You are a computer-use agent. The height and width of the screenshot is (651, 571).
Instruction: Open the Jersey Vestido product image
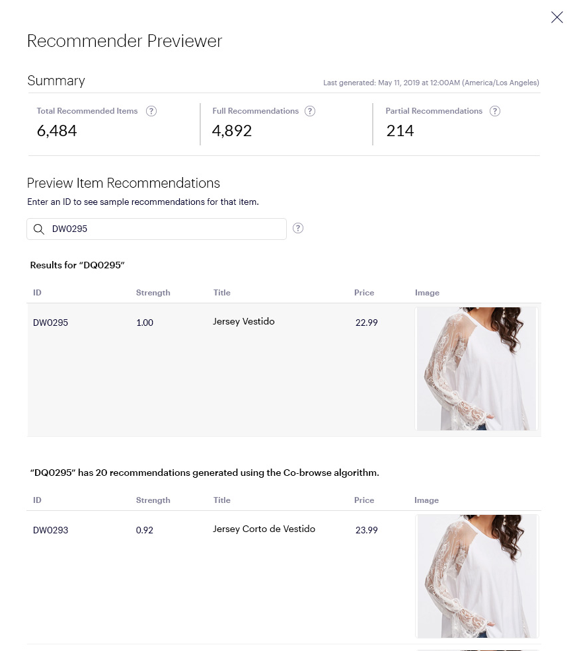476,369
